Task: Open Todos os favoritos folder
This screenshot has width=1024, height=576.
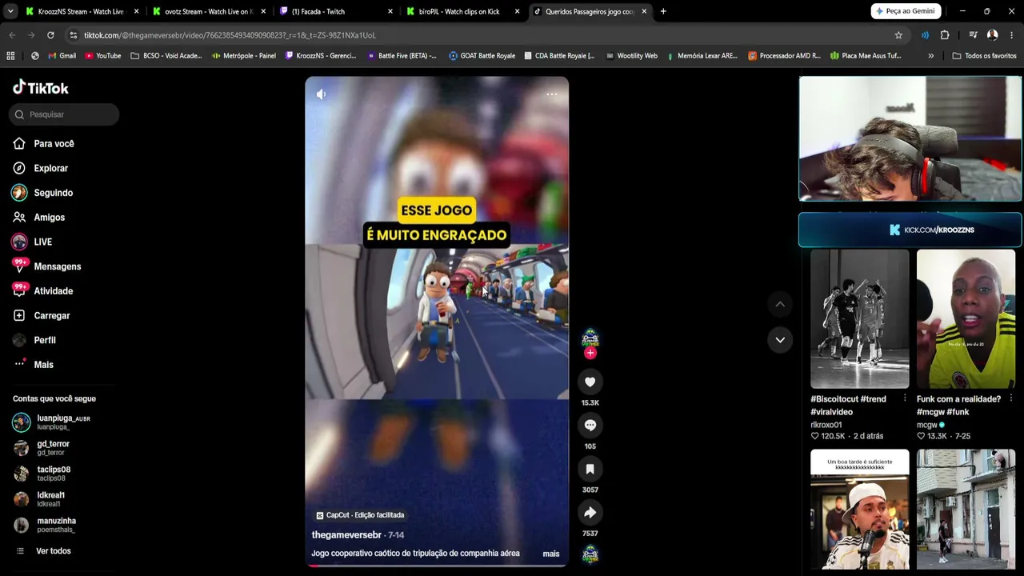Action: [984, 56]
